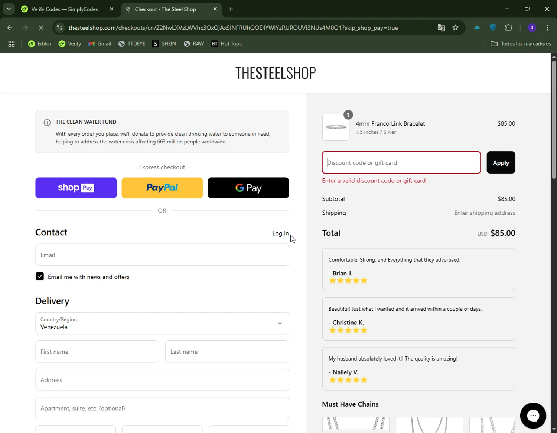Focus the Last name field
557x433 pixels.
(227, 352)
